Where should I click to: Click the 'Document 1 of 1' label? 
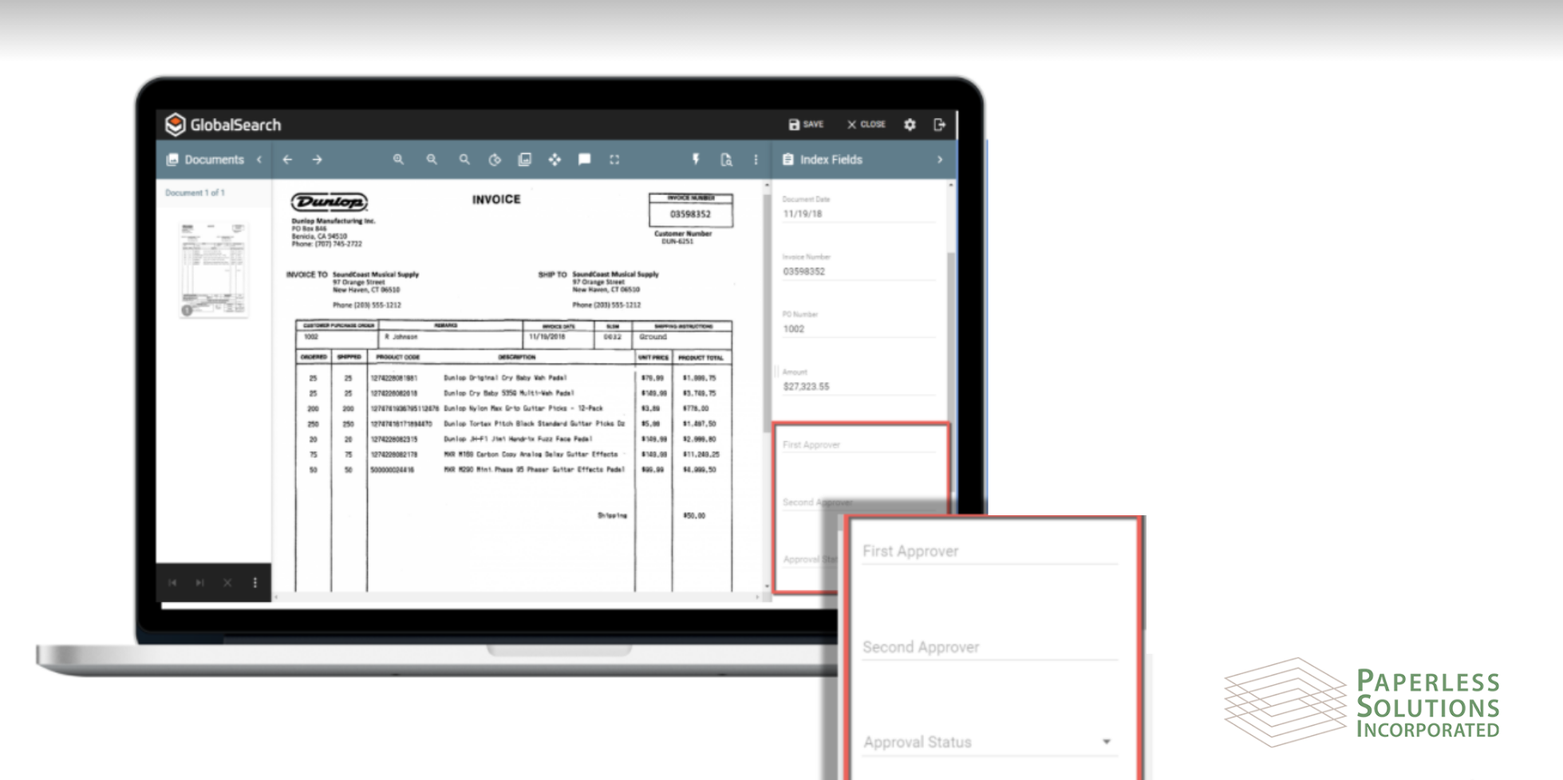pos(195,193)
